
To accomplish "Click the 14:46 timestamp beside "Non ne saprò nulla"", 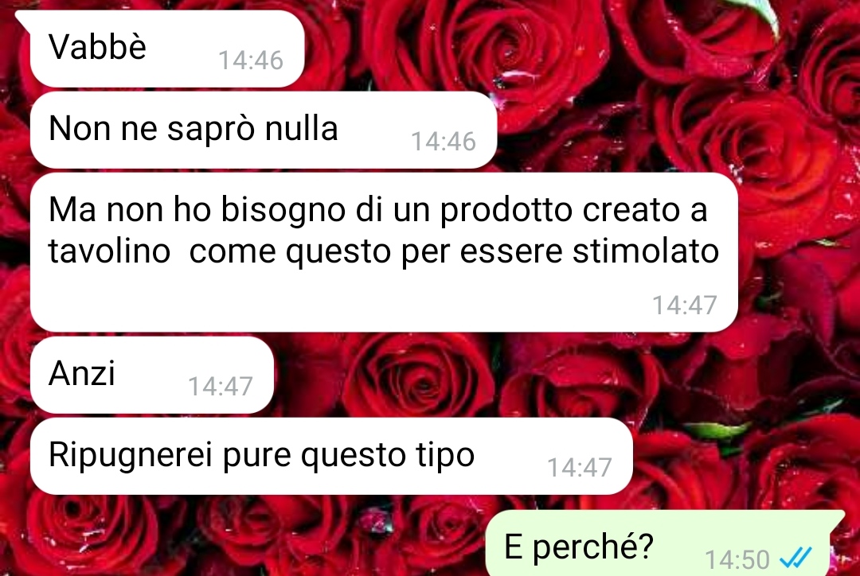I will [x=444, y=142].
